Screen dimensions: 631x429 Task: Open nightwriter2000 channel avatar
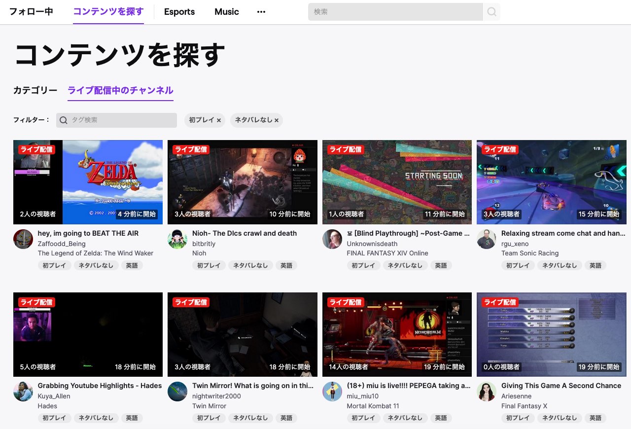177,392
